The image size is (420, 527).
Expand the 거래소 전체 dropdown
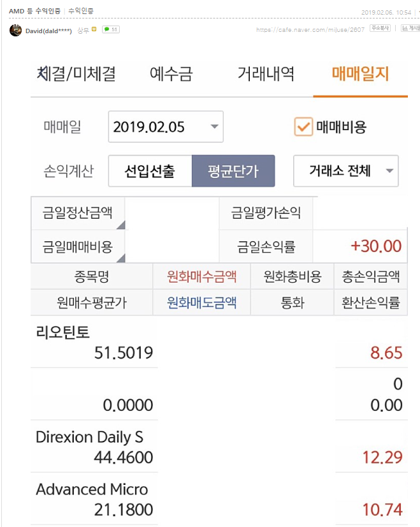click(x=345, y=171)
